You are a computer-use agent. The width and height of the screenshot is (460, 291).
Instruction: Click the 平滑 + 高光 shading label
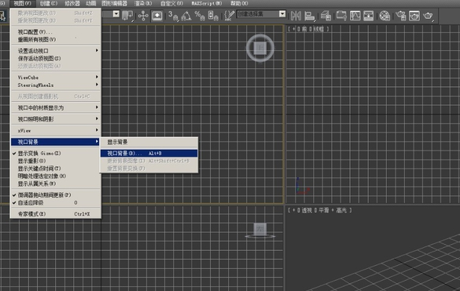pos(333,210)
